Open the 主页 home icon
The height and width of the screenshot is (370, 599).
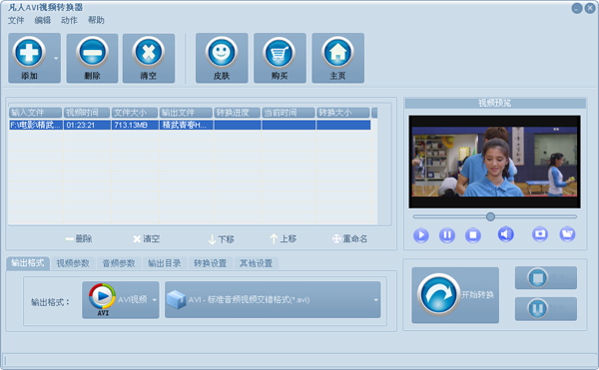tap(337, 52)
